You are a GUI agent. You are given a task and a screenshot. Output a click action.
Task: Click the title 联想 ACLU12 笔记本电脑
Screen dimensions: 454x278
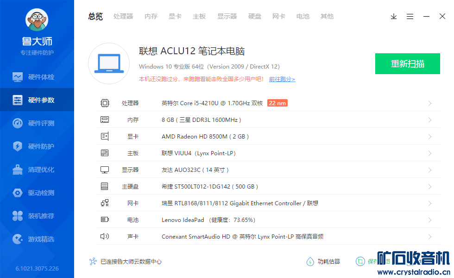pos(192,51)
